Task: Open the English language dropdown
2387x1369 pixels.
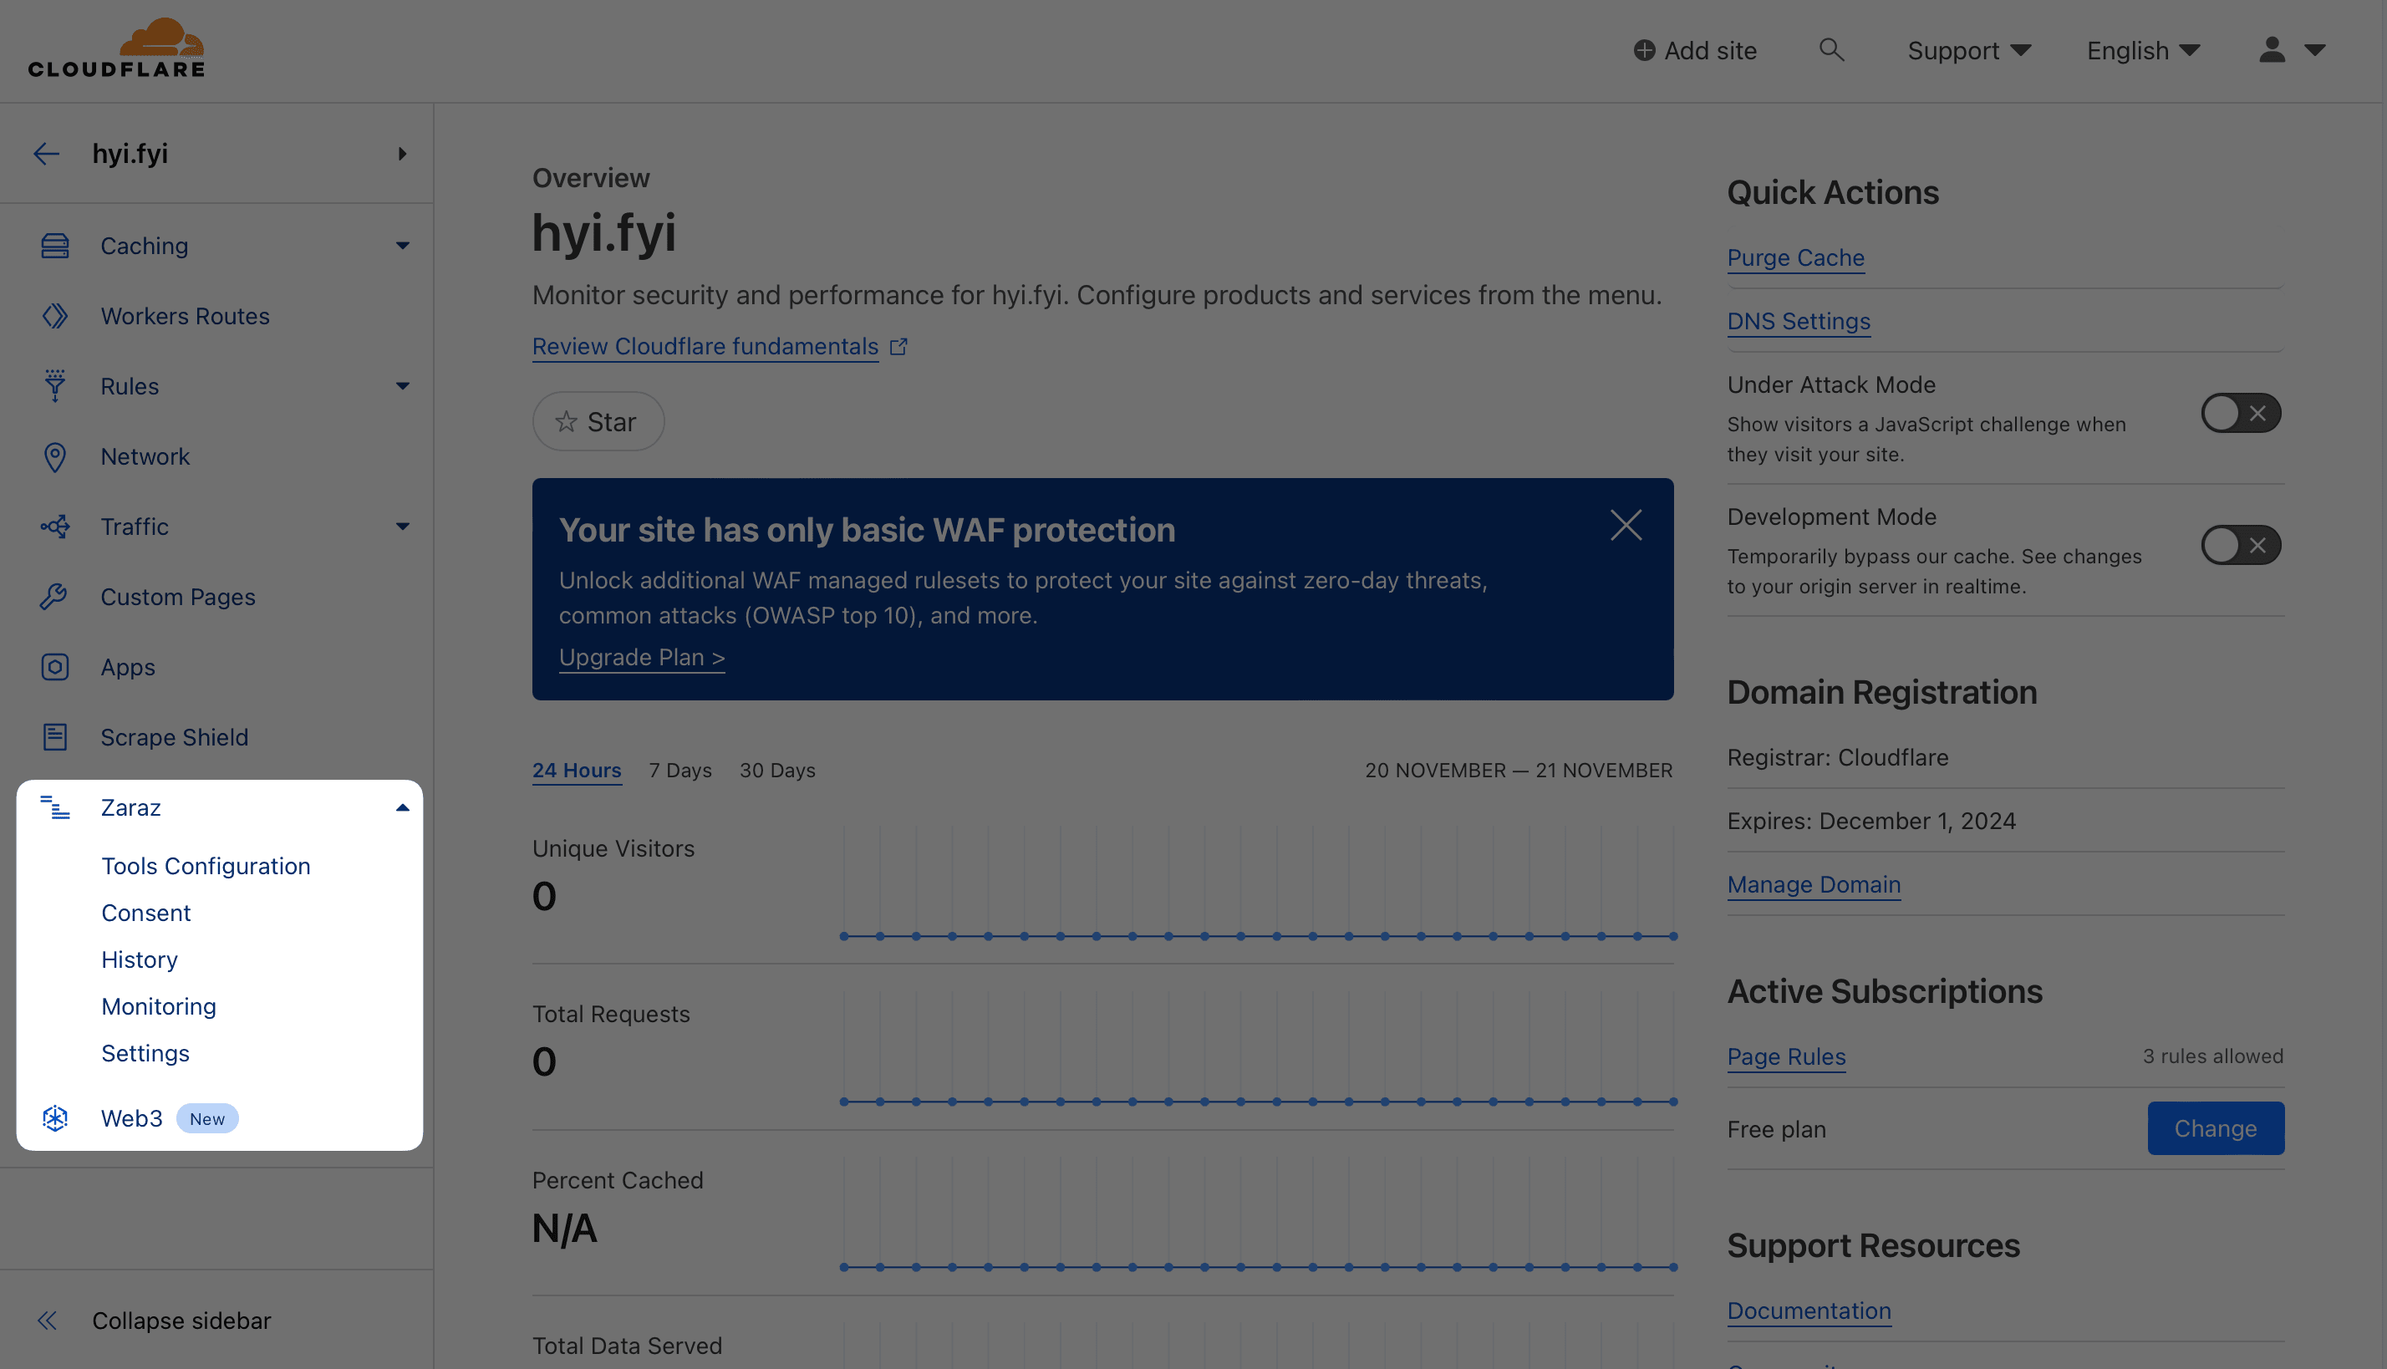Action: click(x=2143, y=50)
